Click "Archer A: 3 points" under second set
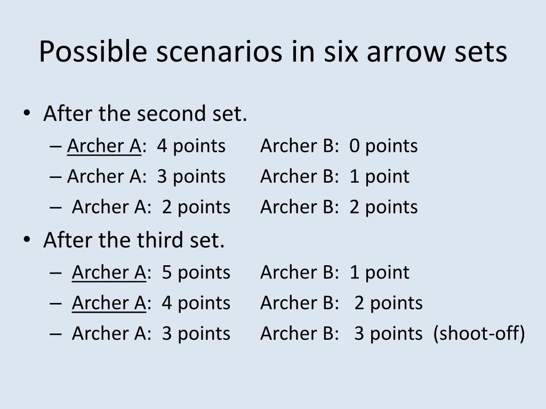This screenshot has height=409, width=546. click(x=146, y=177)
